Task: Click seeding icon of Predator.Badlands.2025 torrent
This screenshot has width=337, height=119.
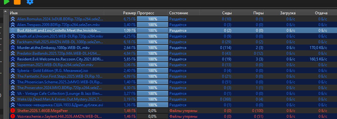Action: point(13,53)
